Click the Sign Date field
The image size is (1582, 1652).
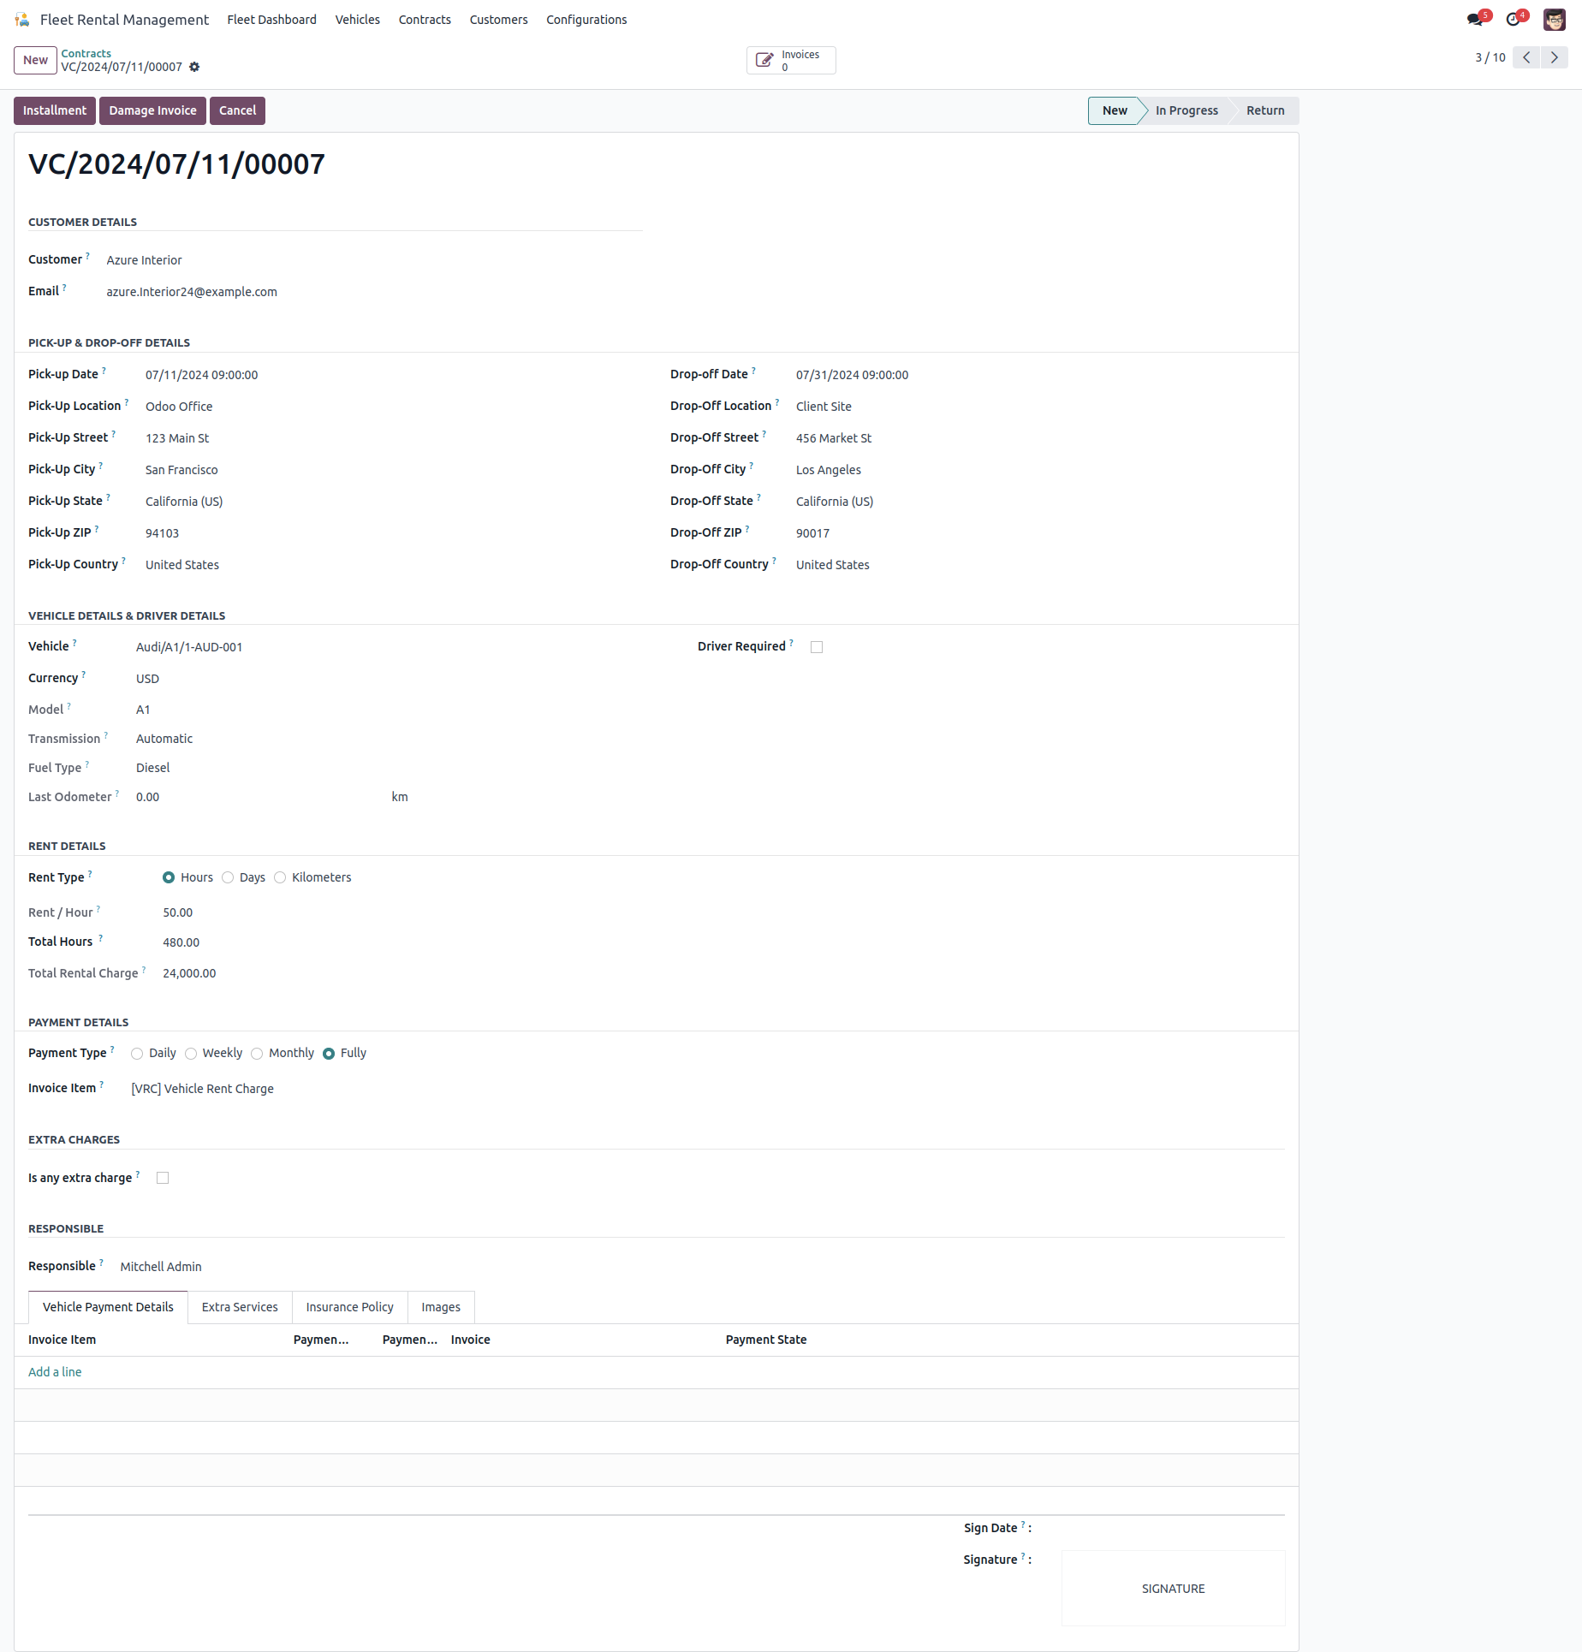click(1173, 1529)
